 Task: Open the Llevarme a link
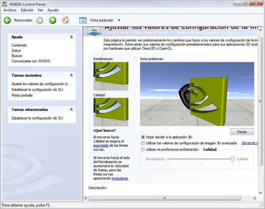(x=250, y=143)
